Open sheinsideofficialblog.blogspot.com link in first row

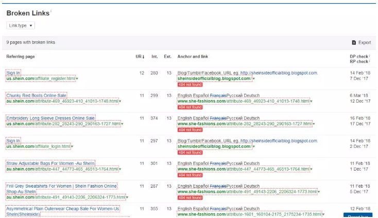click(214, 79)
